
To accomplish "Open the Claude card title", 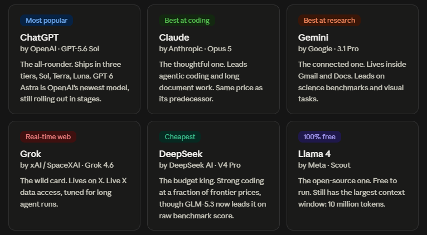I will [x=174, y=37].
